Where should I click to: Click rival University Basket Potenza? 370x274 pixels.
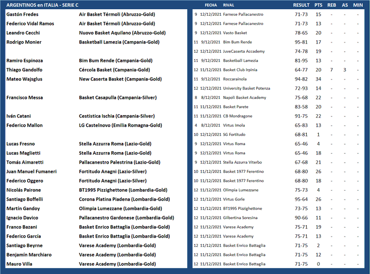pos(246,89)
